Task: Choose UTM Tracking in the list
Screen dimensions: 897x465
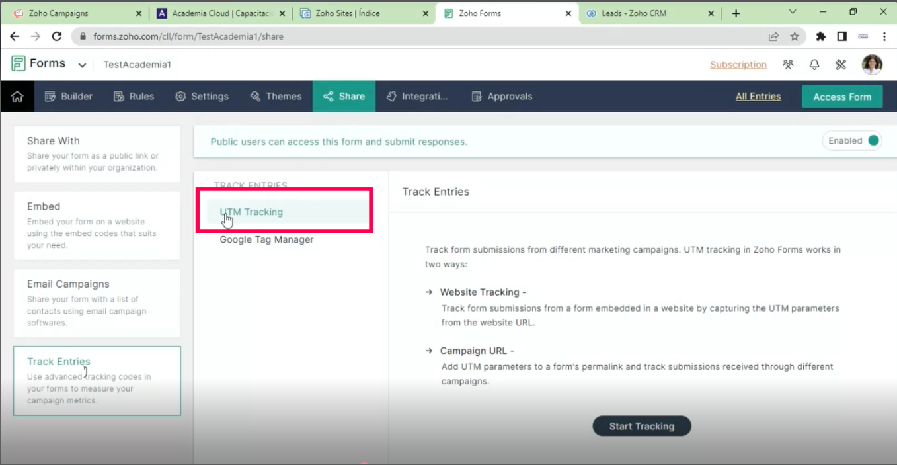Action: coord(251,212)
